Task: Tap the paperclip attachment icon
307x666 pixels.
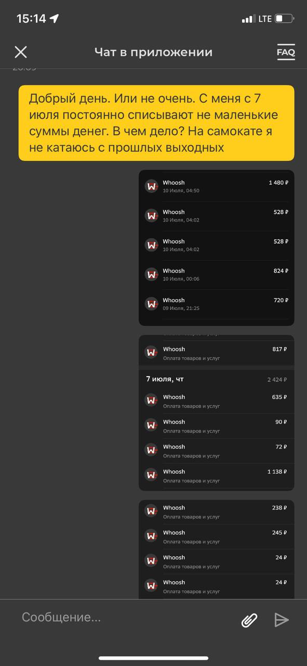Action: point(250,620)
